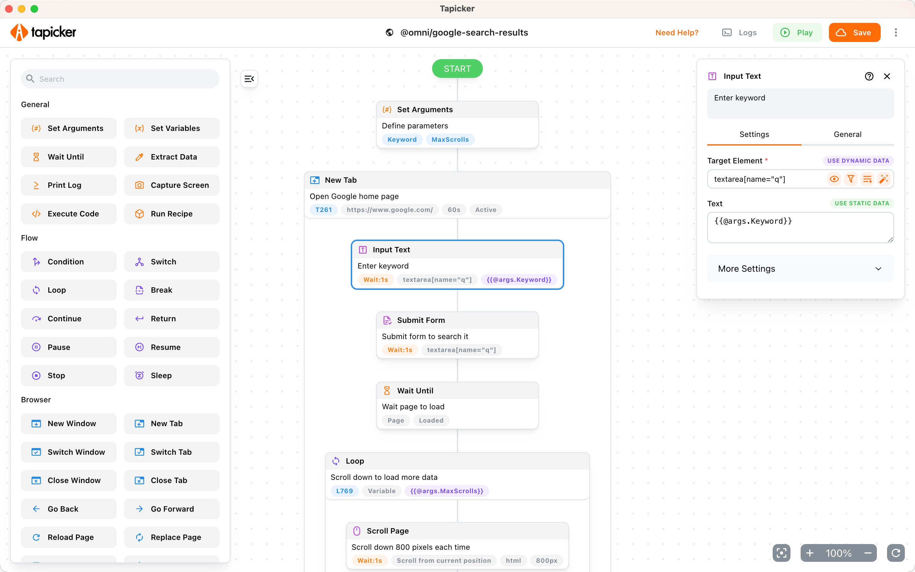Expand the More Settings section

pyautogui.click(x=800, y=269)
